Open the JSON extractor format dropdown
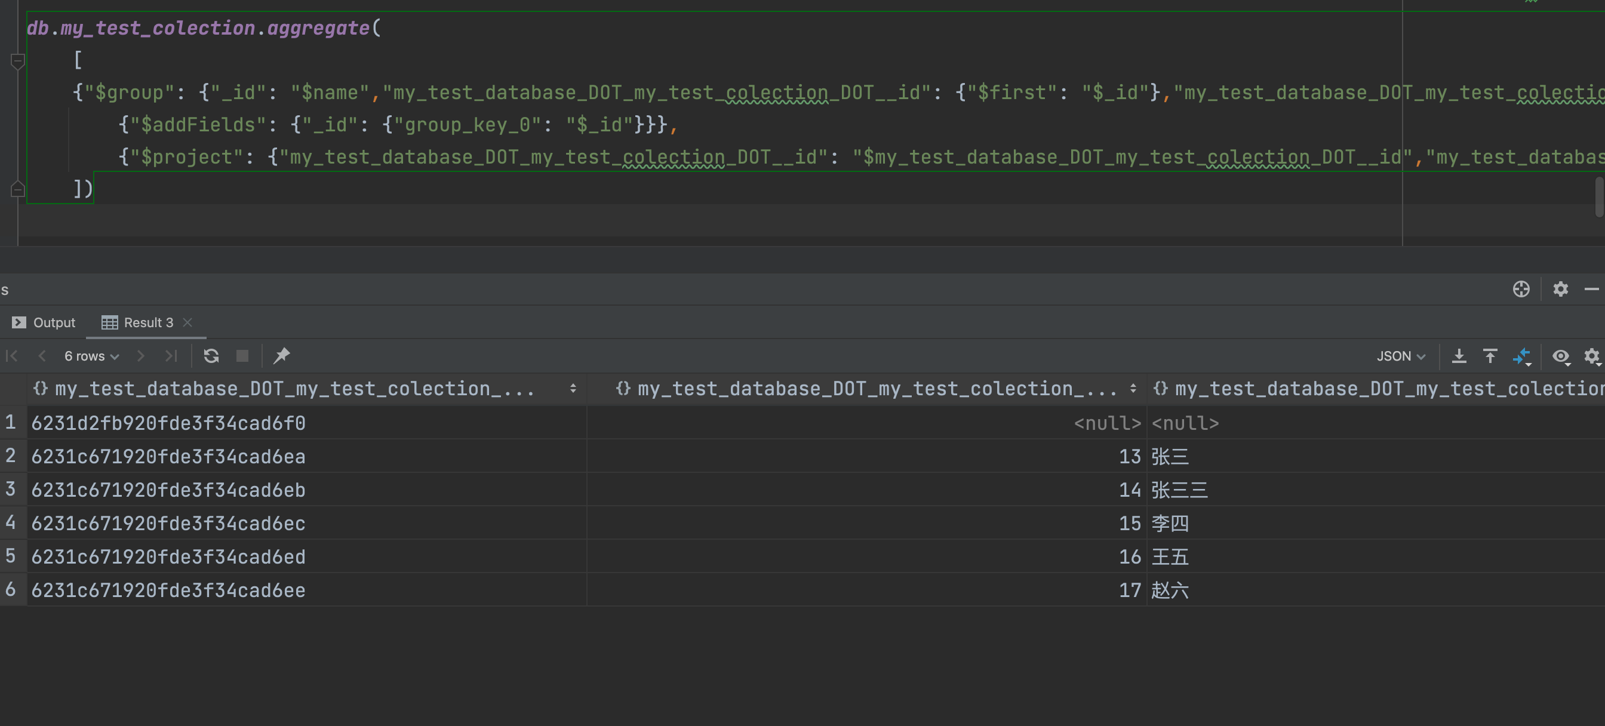This screenshot has height=726, width=1605. (1401, 356)
